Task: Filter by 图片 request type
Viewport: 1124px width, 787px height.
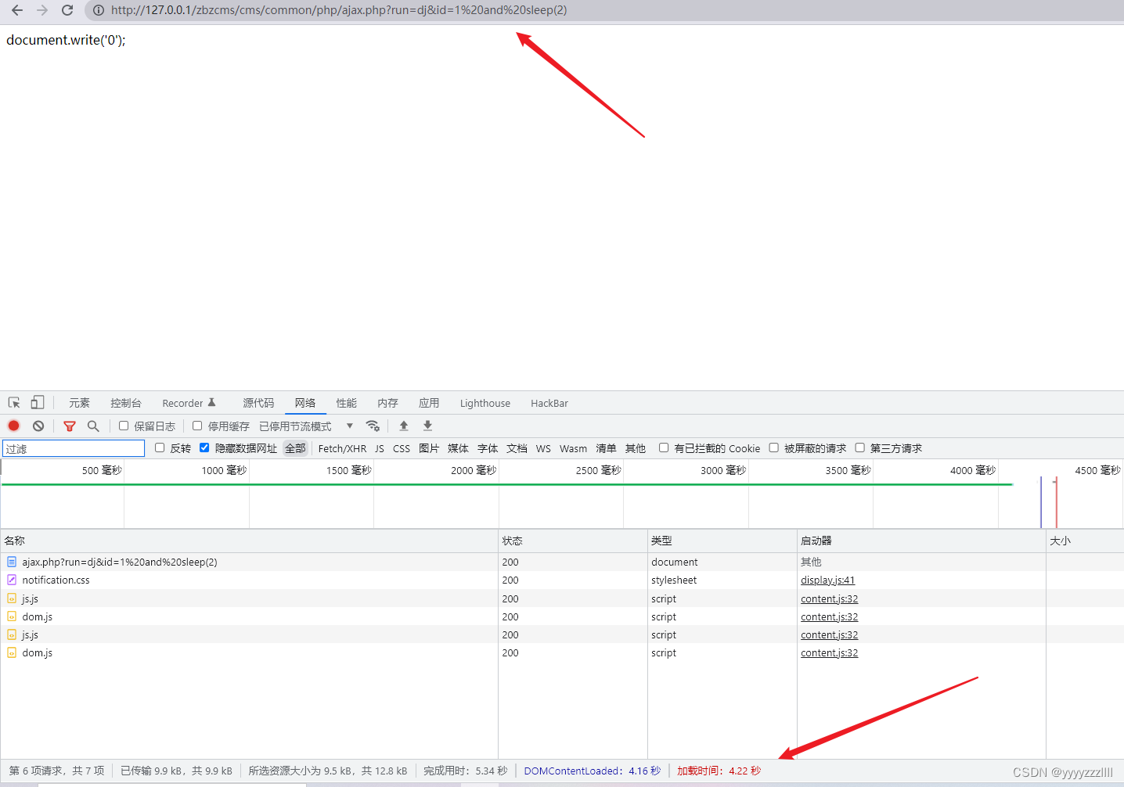Action: [429, 448]
